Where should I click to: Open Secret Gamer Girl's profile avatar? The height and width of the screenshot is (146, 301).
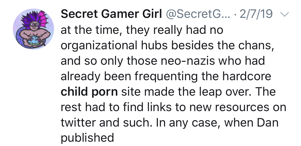33,29
